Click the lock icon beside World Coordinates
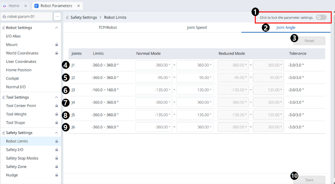Screen dimensions: 335x184 coord(56,53)
